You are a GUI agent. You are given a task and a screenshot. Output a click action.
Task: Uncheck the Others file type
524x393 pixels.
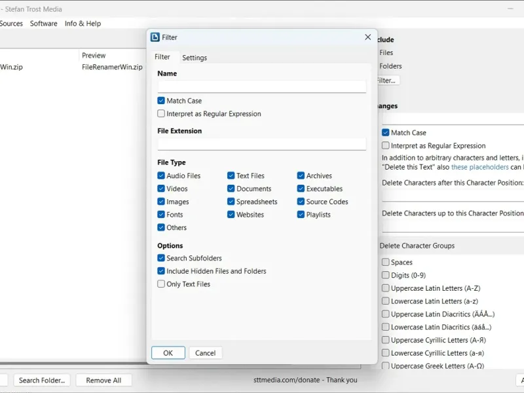coord(161,227)
